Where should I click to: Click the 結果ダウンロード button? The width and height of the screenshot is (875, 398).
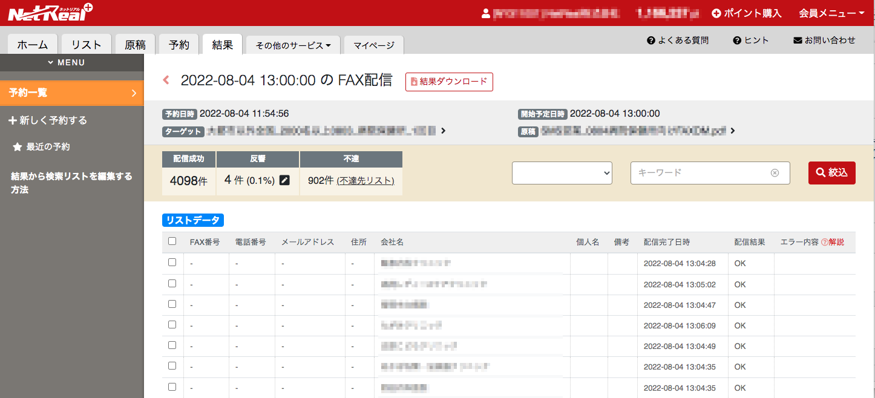point(449,82)
